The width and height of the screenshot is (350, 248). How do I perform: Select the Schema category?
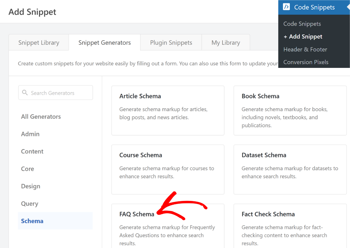point(55,221)
